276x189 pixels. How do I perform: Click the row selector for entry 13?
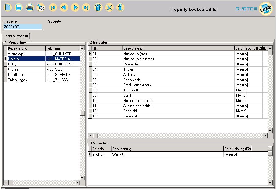(90, 116)
